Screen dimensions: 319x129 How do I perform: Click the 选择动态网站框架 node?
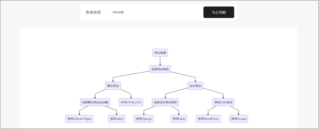click(165, 102)
